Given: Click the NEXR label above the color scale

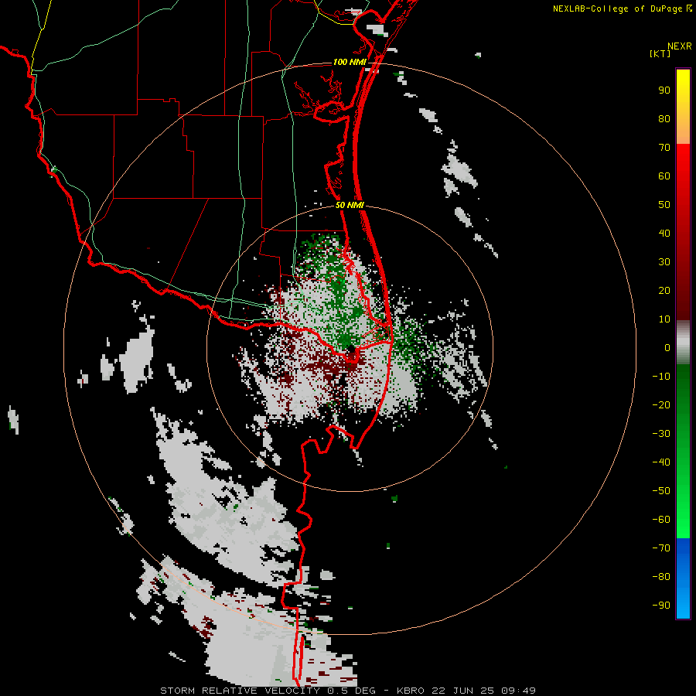Looking at the screenshot, I should point(679,46).
